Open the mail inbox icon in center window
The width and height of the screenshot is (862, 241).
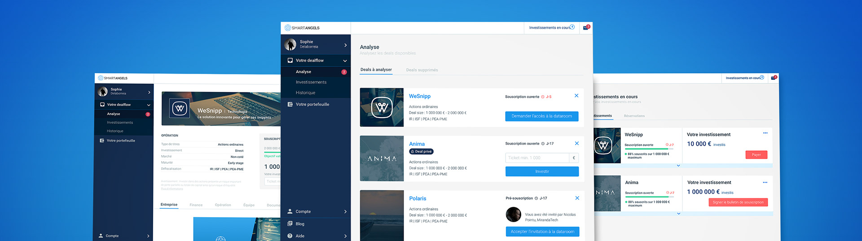[585, 28]
